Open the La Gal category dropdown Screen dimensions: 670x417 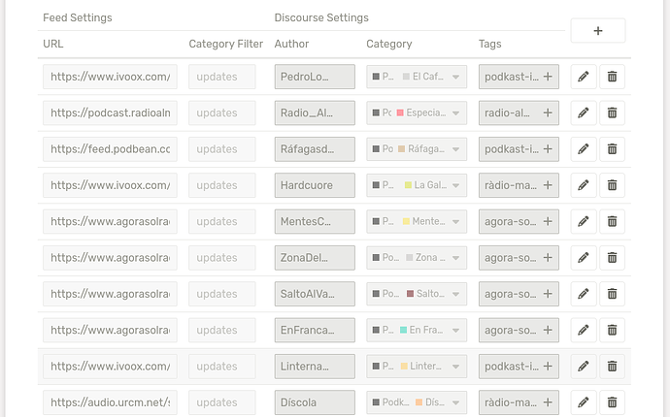(417, 185)
